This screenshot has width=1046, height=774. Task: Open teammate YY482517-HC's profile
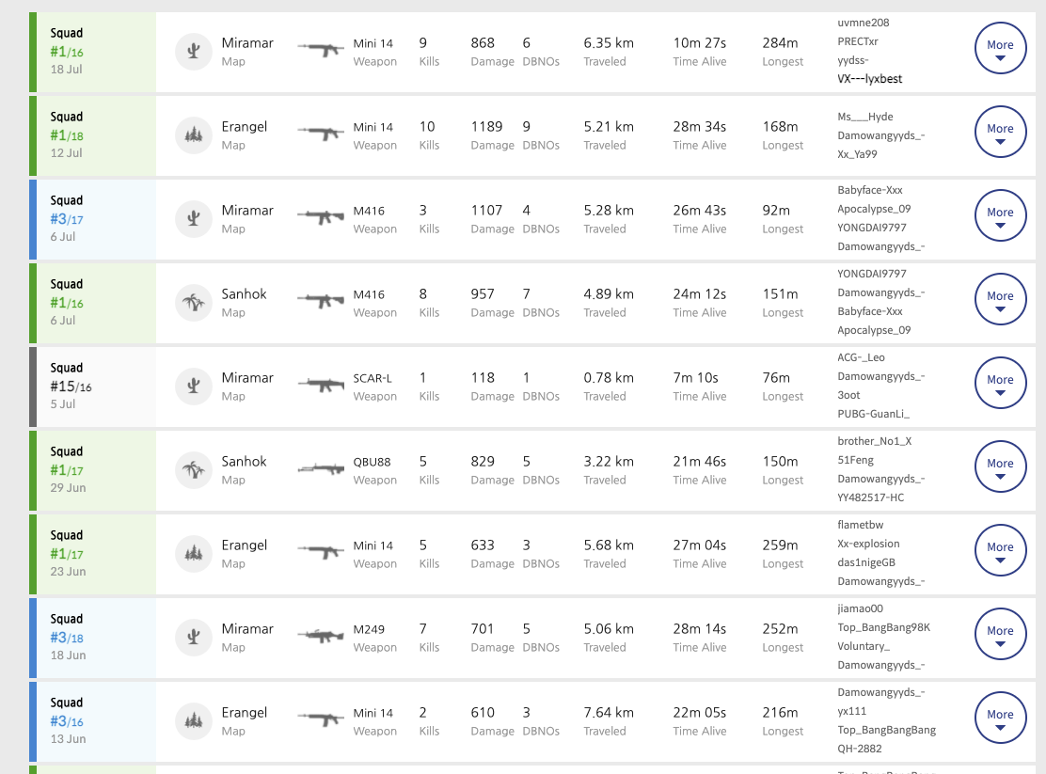[870, 498]
